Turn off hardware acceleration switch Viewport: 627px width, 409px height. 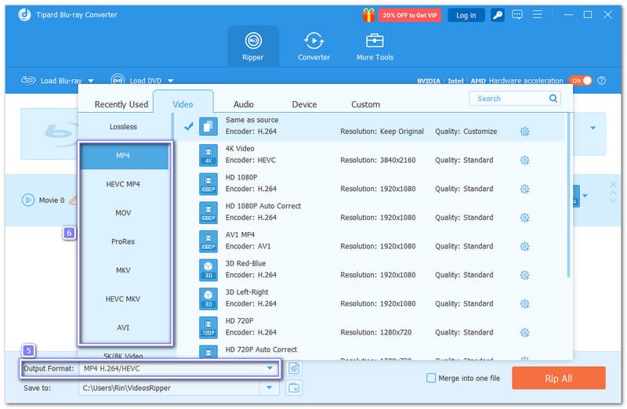point(581,81)
